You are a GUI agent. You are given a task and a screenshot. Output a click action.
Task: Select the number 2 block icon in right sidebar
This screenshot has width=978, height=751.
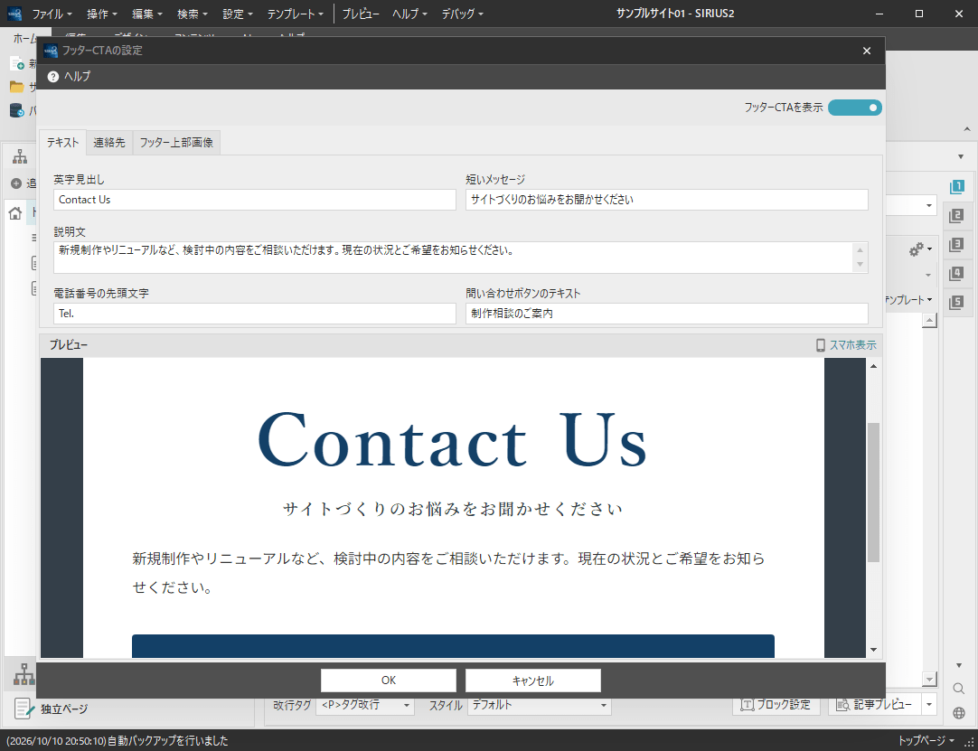[x=955, y=216]
